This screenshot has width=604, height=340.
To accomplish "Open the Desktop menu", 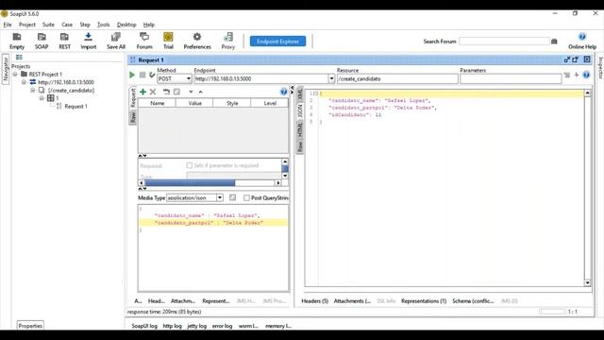I will [126, 25].
